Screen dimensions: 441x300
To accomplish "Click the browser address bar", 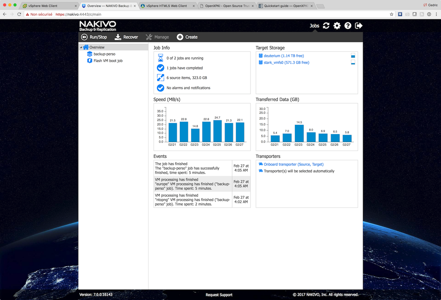I will 220,14.
